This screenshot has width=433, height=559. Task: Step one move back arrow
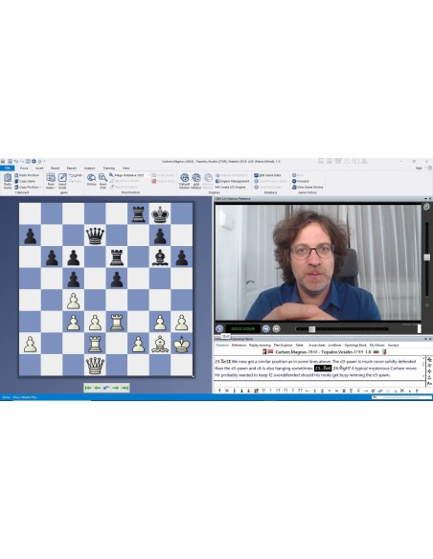[x=98, y=388]
